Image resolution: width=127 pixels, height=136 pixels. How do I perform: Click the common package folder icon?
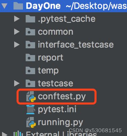(30, 32)
